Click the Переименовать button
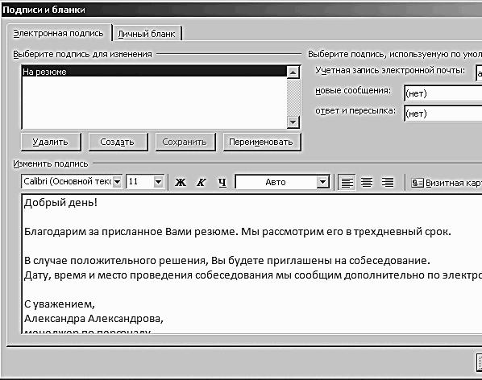This screenshot has width=482, height=380. pyautogui.click(x=261, y=142)
